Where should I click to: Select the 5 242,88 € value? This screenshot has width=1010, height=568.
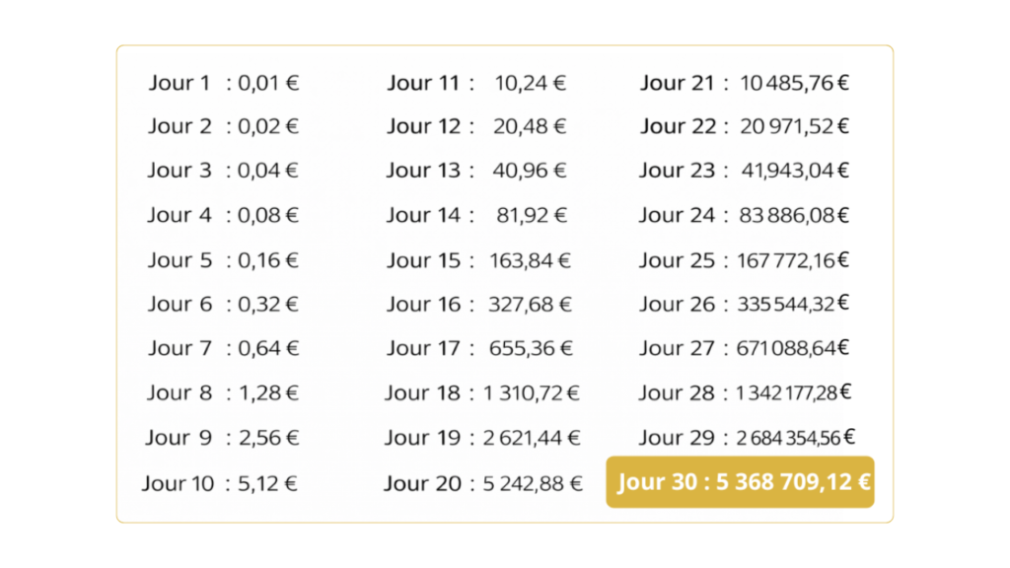click(533, 483)
